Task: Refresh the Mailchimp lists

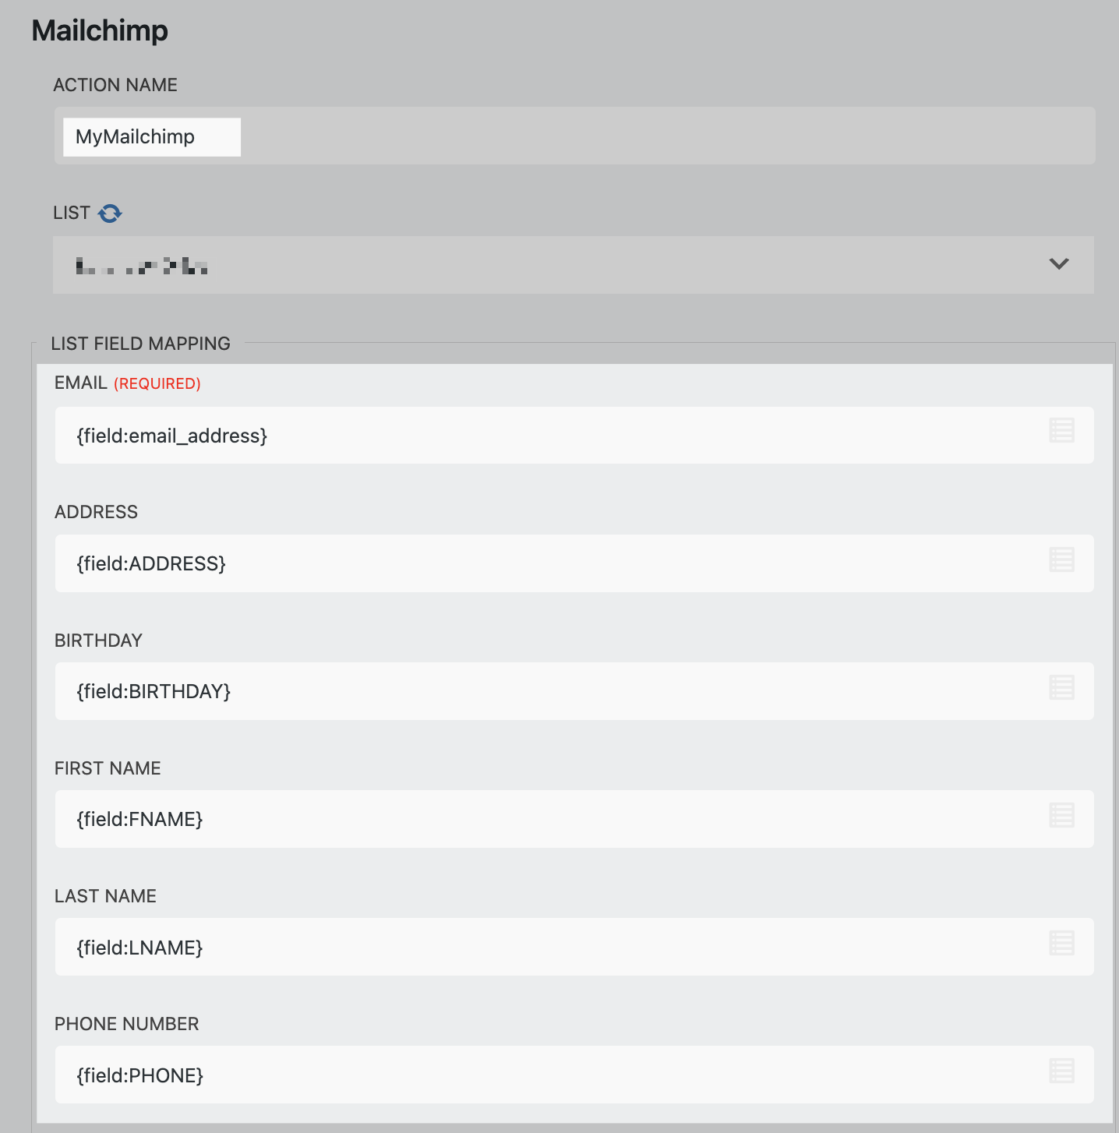Action: [x=110, y=214]
